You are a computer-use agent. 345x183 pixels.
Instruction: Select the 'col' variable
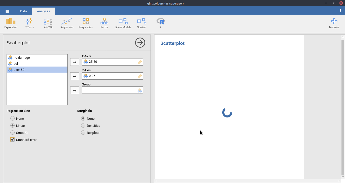(x=37, y=64)
